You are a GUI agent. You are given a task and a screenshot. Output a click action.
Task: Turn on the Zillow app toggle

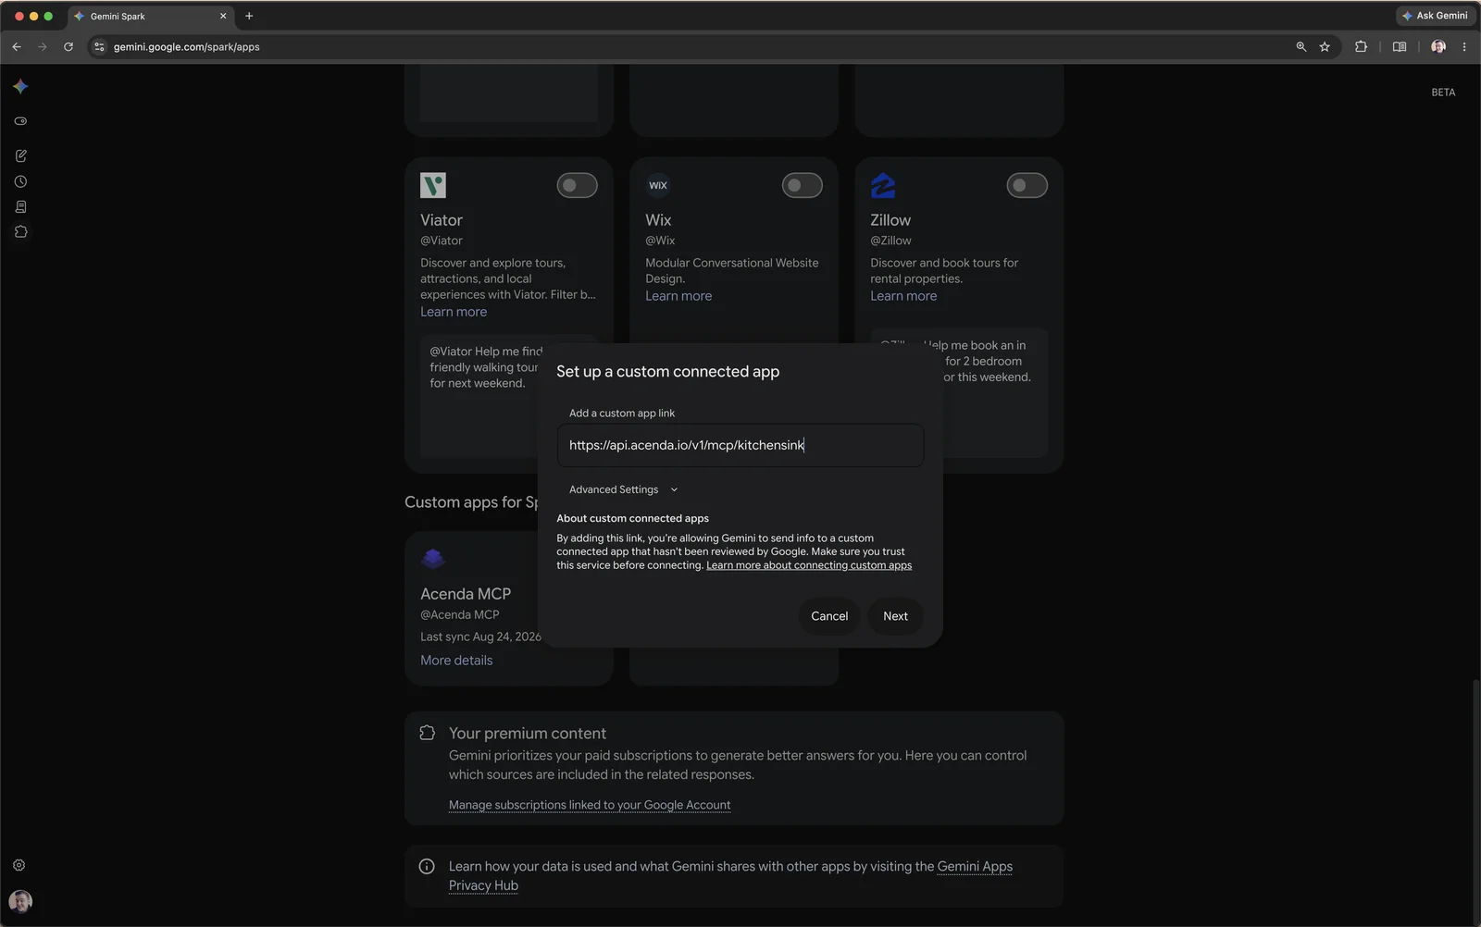[1027, 185]
